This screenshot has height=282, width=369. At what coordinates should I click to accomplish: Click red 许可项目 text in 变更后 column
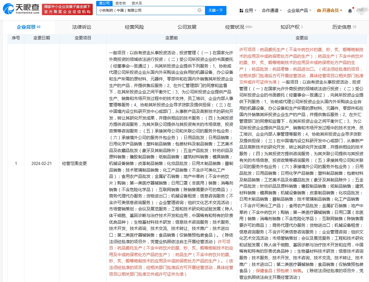(x=247, y=50)
